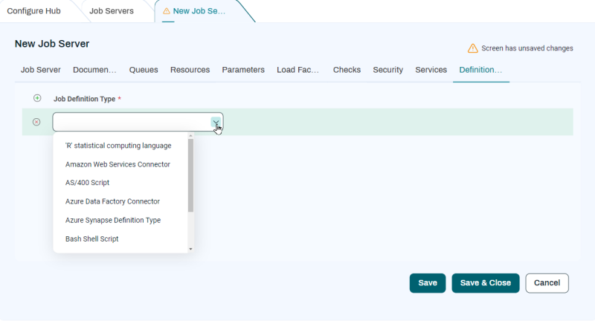Expand the Job Definition Type dropdown arrow
The image size is (595, 321).
click(215, 122)
